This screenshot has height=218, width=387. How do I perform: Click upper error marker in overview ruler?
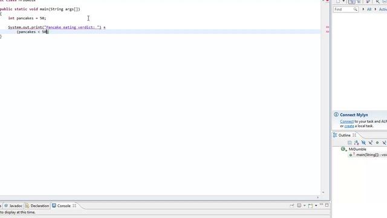tap(328, 27)
